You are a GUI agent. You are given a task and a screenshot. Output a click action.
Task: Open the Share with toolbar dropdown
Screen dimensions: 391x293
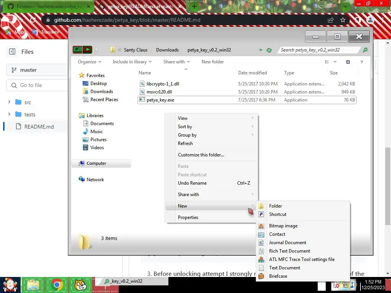pyautogui.click(x=176, y=62)
